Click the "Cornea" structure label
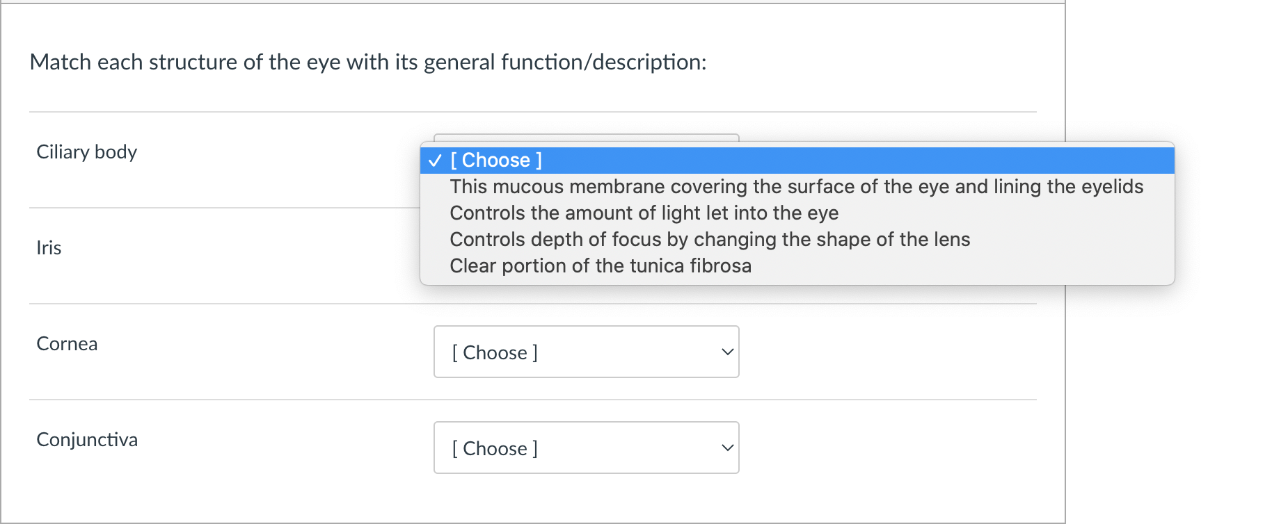The width and height of the screenshot is (1272, 524). click(67, 343)
